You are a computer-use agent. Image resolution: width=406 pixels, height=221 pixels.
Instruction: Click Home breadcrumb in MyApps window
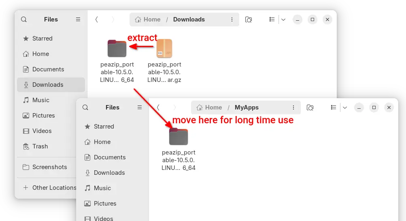click(209, 107)
